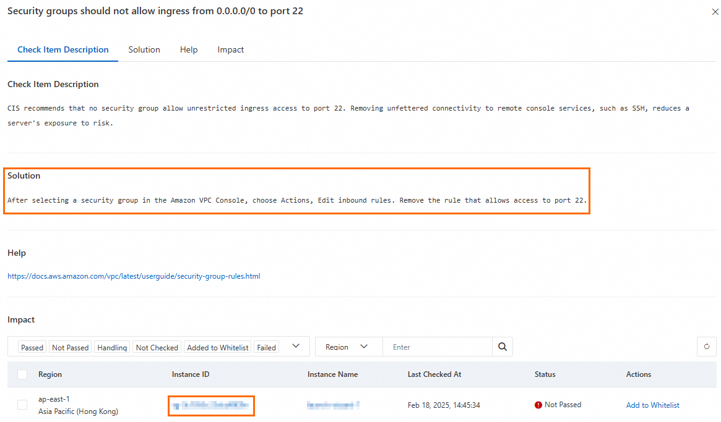The height and width of the screenshot is (422, 721).
Task: Click the Solution section heading
Action: tap(24, 175)
